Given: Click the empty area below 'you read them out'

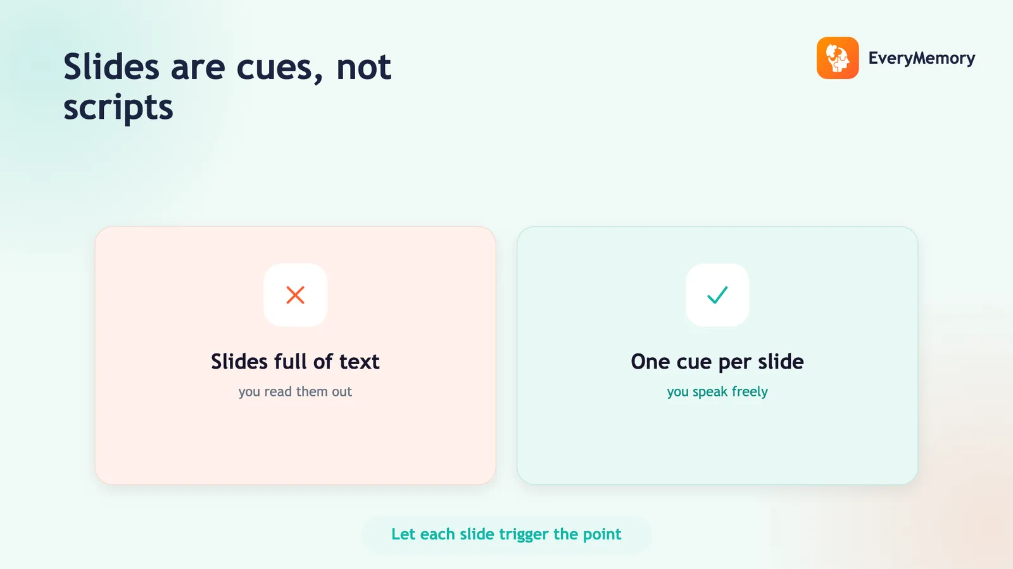Looking at the screenshot, I should tap(295, 443).
